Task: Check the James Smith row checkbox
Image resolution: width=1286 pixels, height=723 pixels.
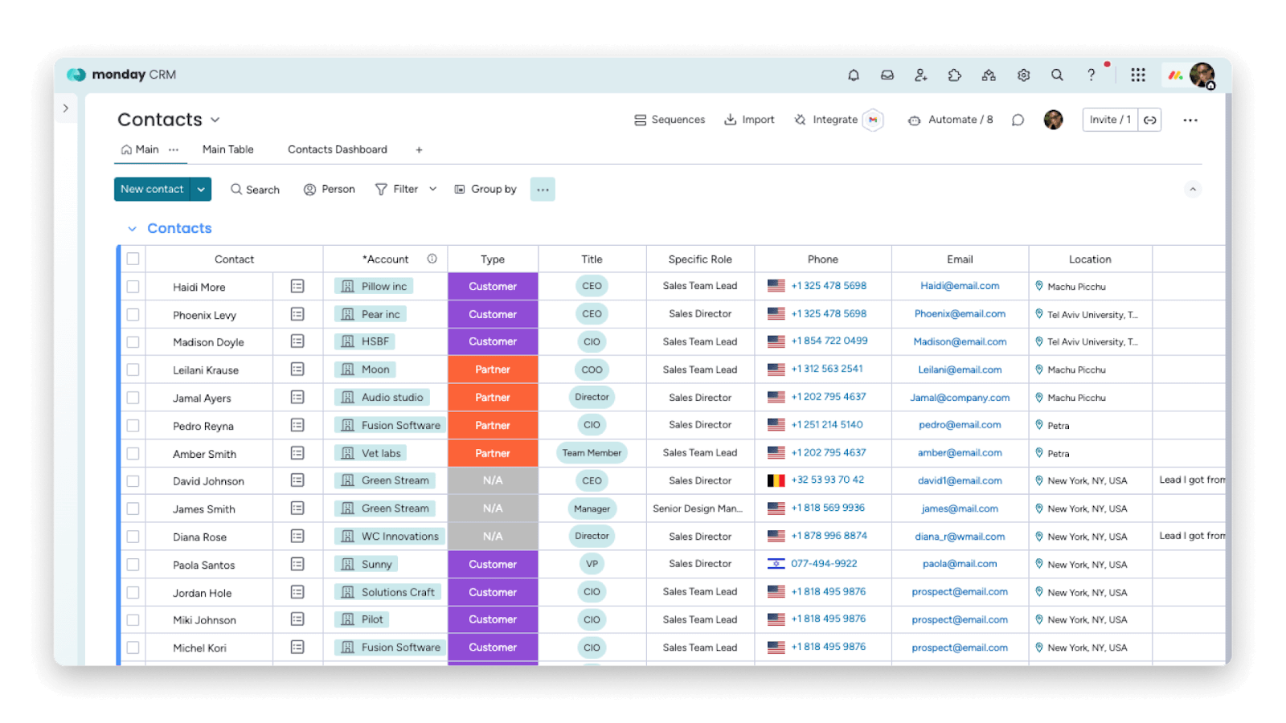Action: point(133,509)
